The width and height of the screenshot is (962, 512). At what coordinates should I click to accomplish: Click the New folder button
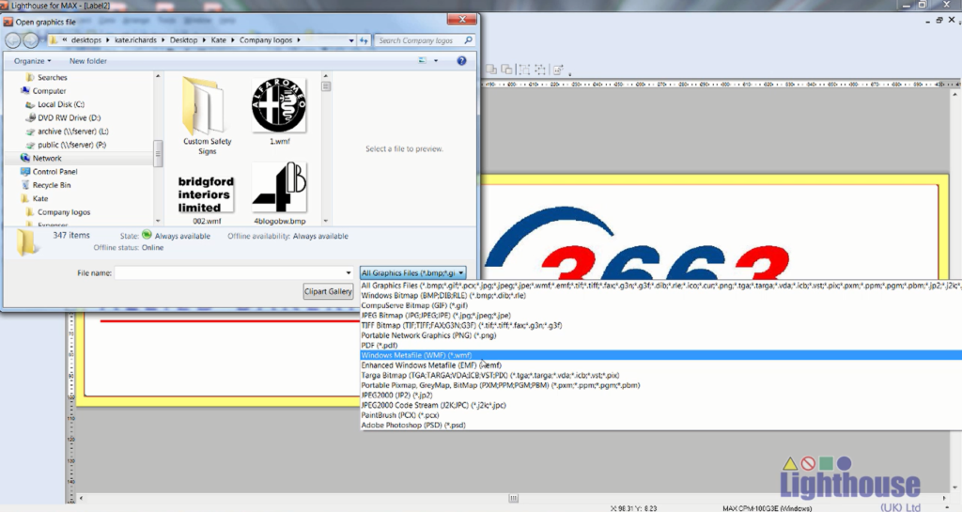pos(87,61)
